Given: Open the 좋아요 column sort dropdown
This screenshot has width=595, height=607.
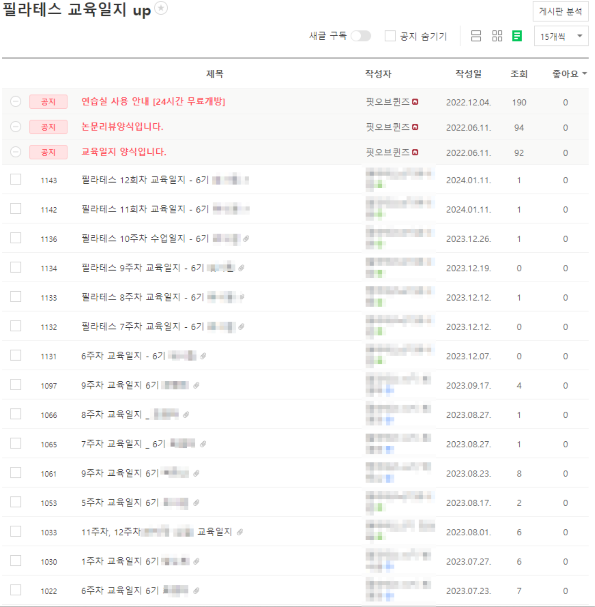Looking at the screenshot, I should point(569,74).
